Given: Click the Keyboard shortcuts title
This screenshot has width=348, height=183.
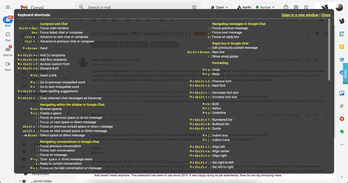Looking at the screenshot, I should click(34, 15).
